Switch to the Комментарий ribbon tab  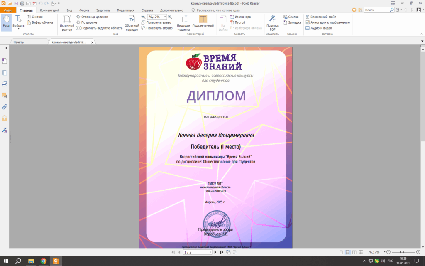[x=50, y=10]
